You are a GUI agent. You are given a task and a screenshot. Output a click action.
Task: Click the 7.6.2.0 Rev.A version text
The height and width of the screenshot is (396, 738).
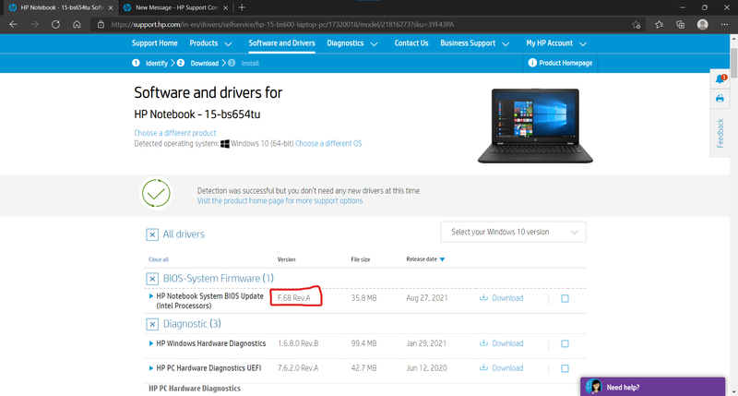pyautogui.click(x=298, y=367)
